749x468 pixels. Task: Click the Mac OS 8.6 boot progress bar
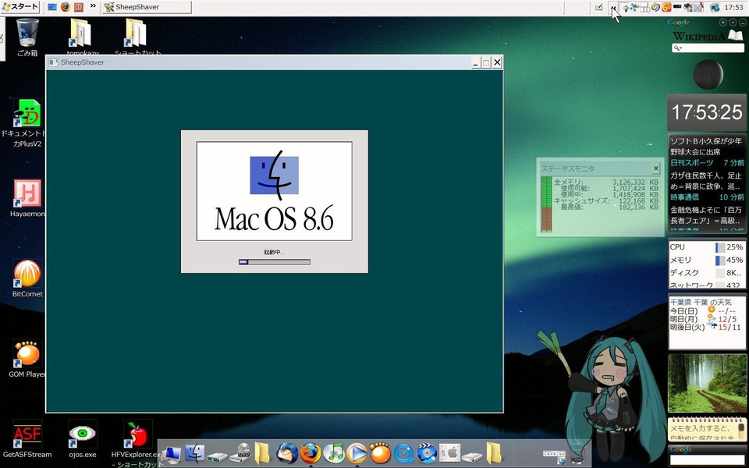(x=274, y=262)
